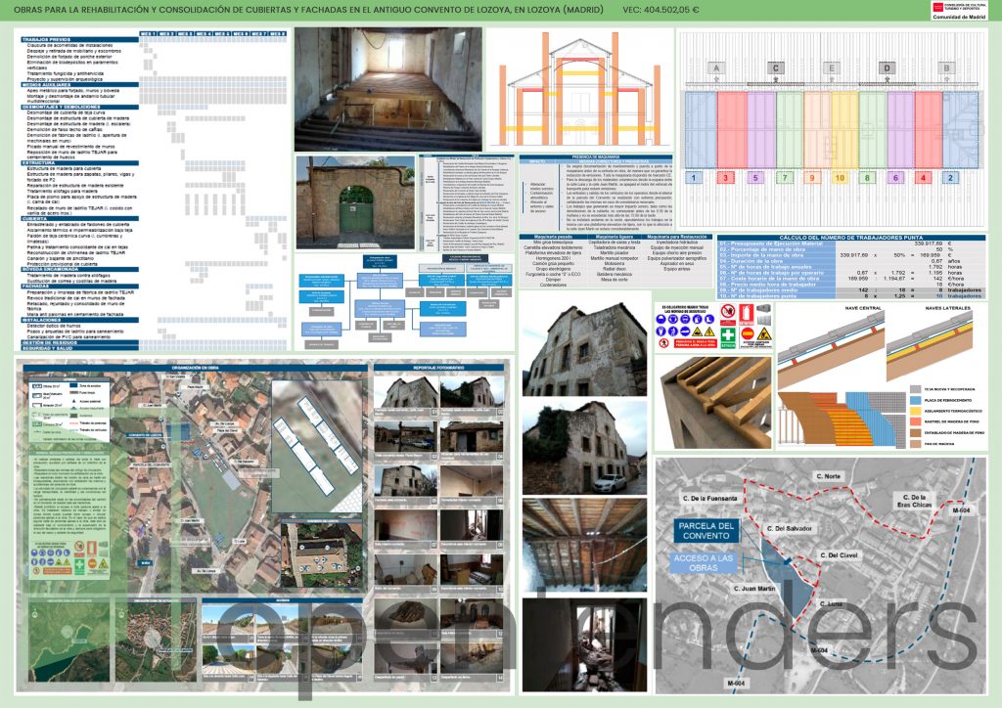
Task: Click the 'PARCELA DEL CONVENTO' map label
Action: [706, 531]
